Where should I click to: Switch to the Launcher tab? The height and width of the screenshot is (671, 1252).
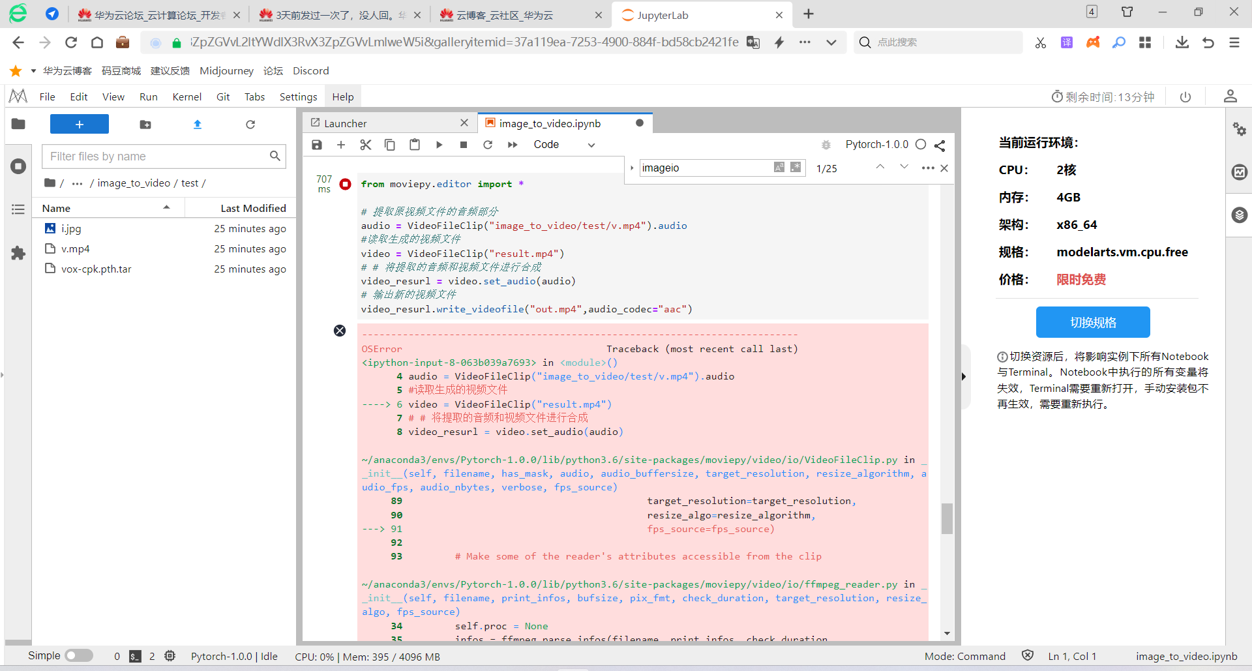(x=345, y=123)
